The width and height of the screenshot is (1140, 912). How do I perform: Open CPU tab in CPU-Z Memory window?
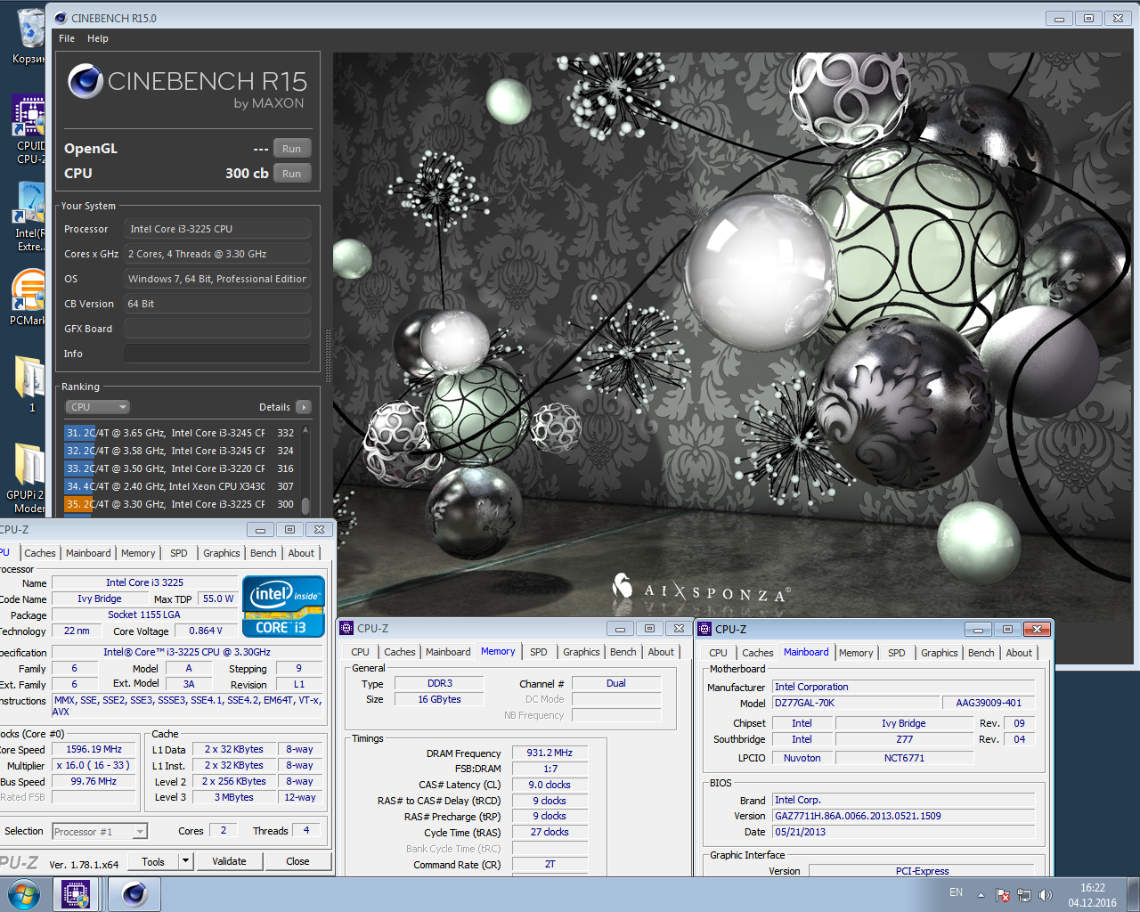click(360, 652)
